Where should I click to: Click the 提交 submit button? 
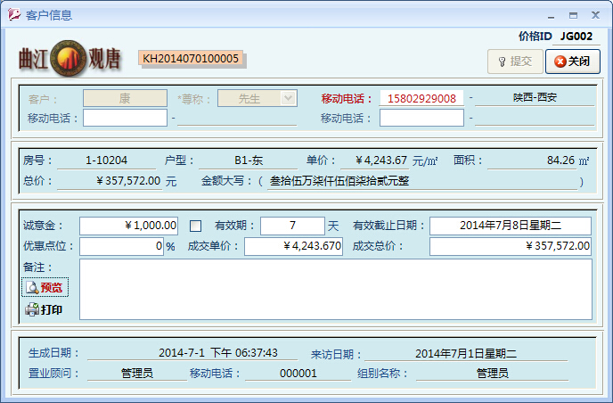pyautogui.click(x=515, y=62)
